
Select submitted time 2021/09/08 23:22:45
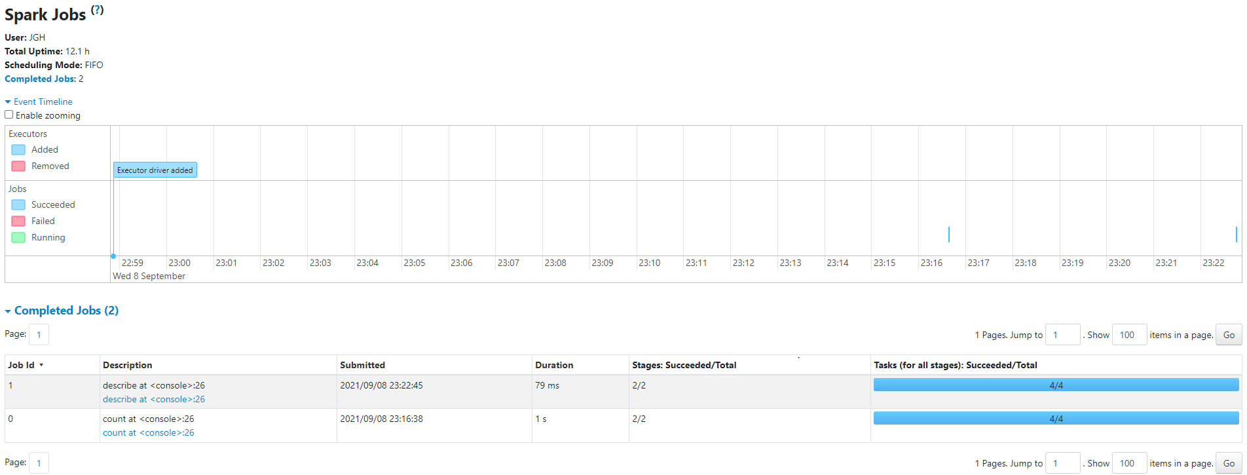(x=381, y=385)
